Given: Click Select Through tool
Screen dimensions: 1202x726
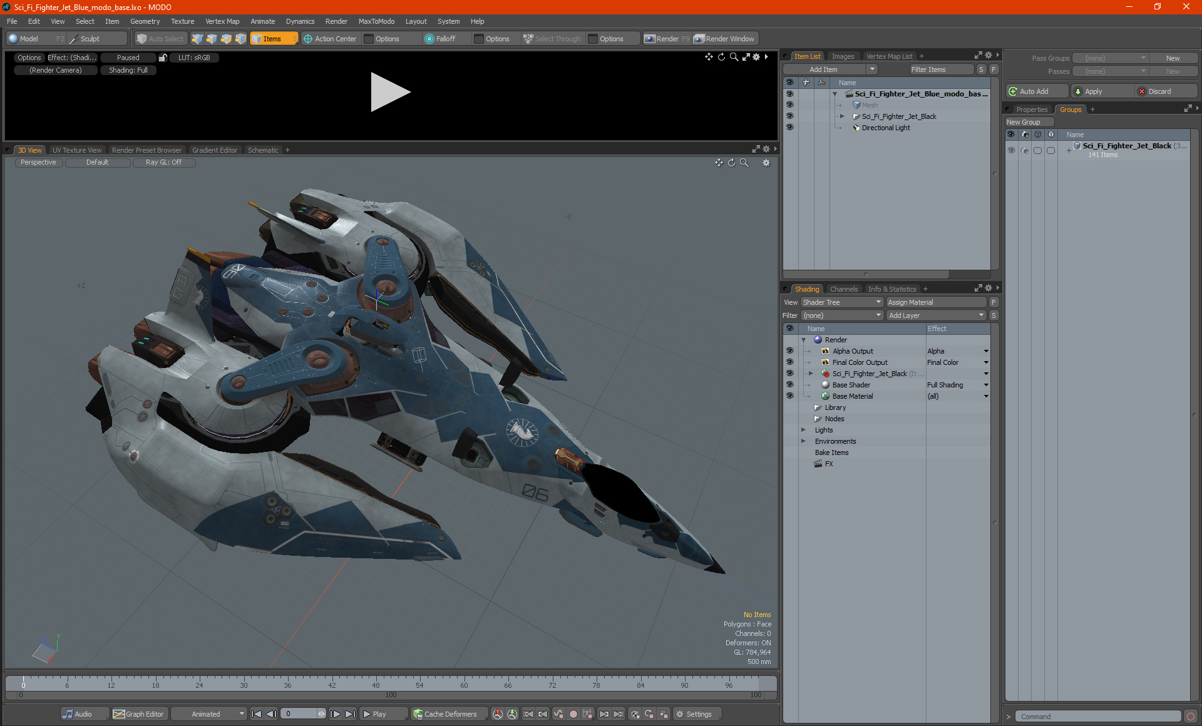Looking at the screenshot, I should click(552, 39).
